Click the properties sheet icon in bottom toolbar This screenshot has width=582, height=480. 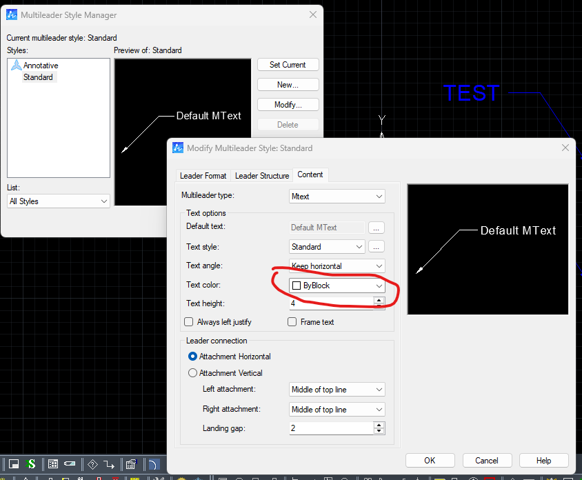[130, 464]
